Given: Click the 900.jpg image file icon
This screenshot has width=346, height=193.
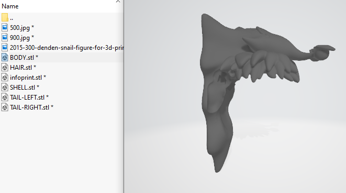Looking at the screenshot, I should pos(5,38).
